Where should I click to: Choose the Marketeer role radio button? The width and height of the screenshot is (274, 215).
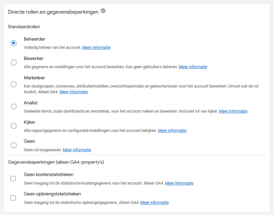[14, 84]
